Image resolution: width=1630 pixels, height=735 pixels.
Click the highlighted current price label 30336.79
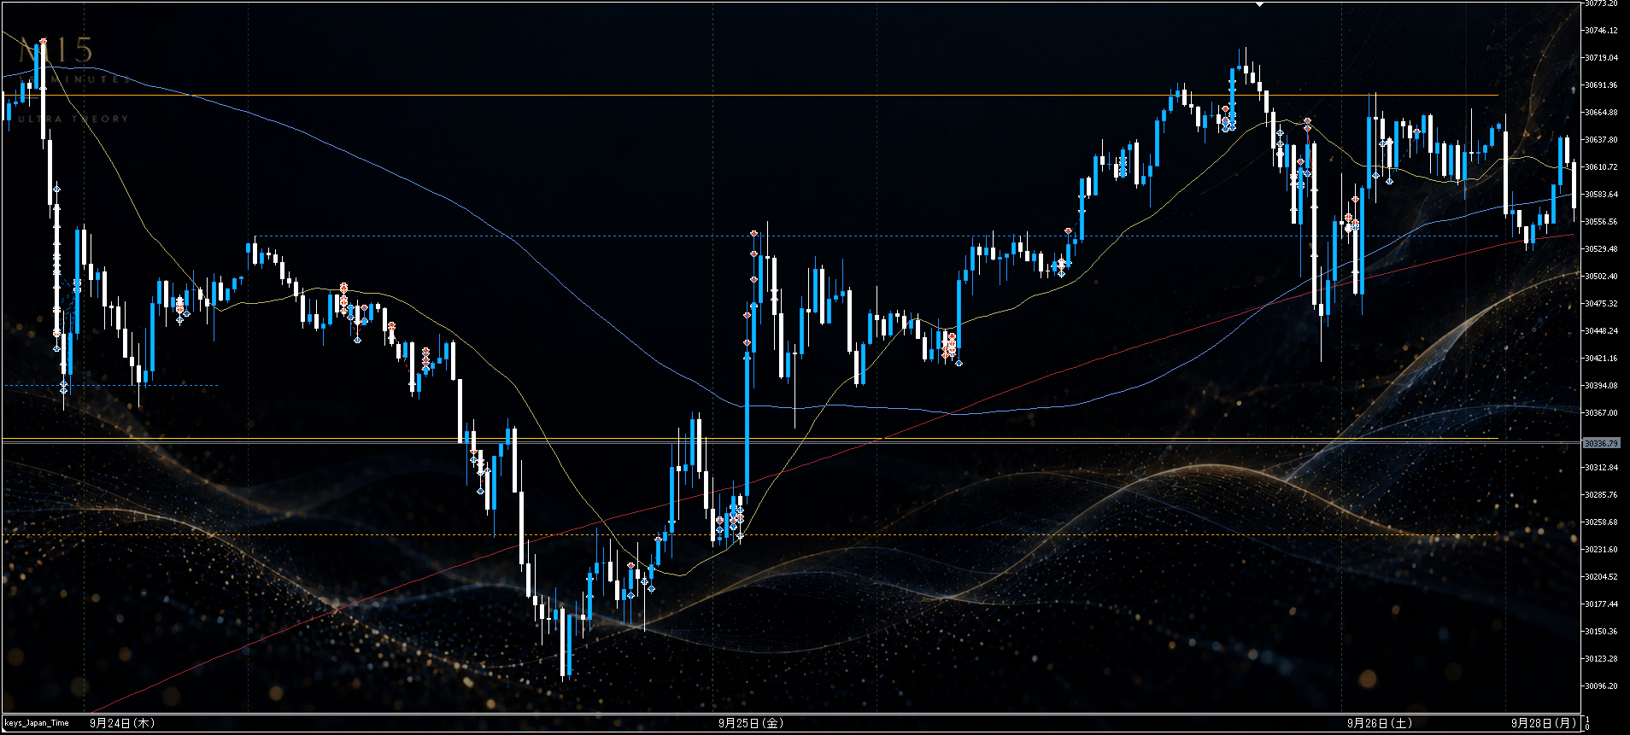click(1601, 444)
